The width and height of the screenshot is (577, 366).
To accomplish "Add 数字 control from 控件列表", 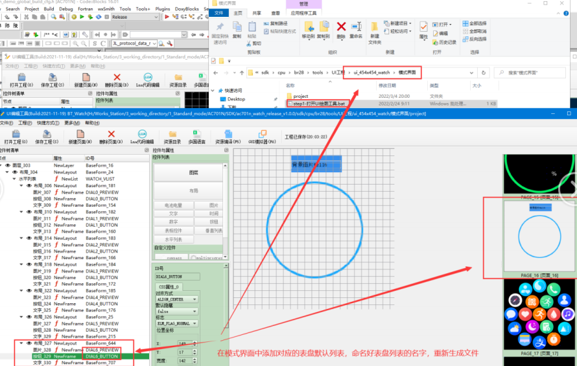I will [173, 222].
